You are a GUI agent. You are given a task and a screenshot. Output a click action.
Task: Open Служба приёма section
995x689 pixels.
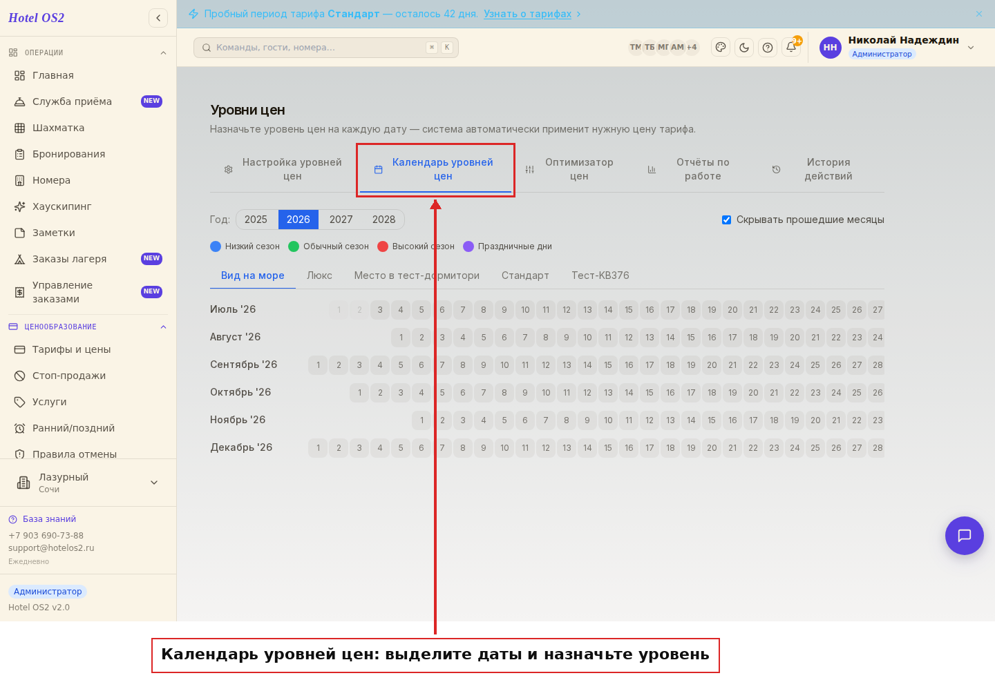tap(88, 101)
